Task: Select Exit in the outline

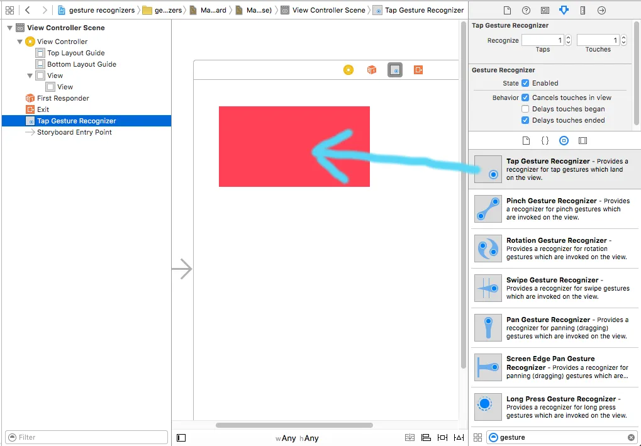Action: point(86,109)
